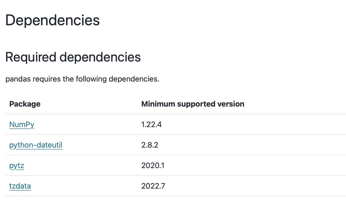Click the pytz version 2020.1
This screenshot has height=206, width=346.
[x=153, y=166]
